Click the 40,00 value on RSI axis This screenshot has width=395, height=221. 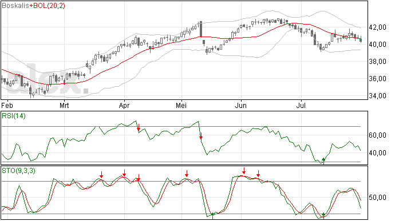[x=377, y=153]
